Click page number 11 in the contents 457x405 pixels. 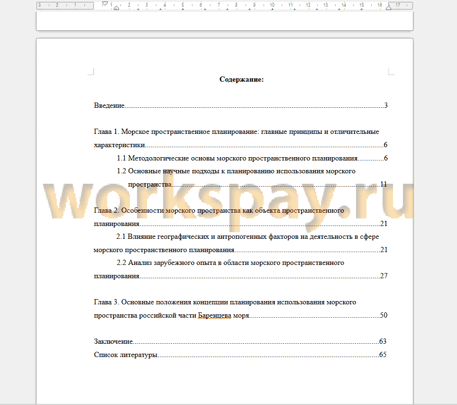(384, 184)
